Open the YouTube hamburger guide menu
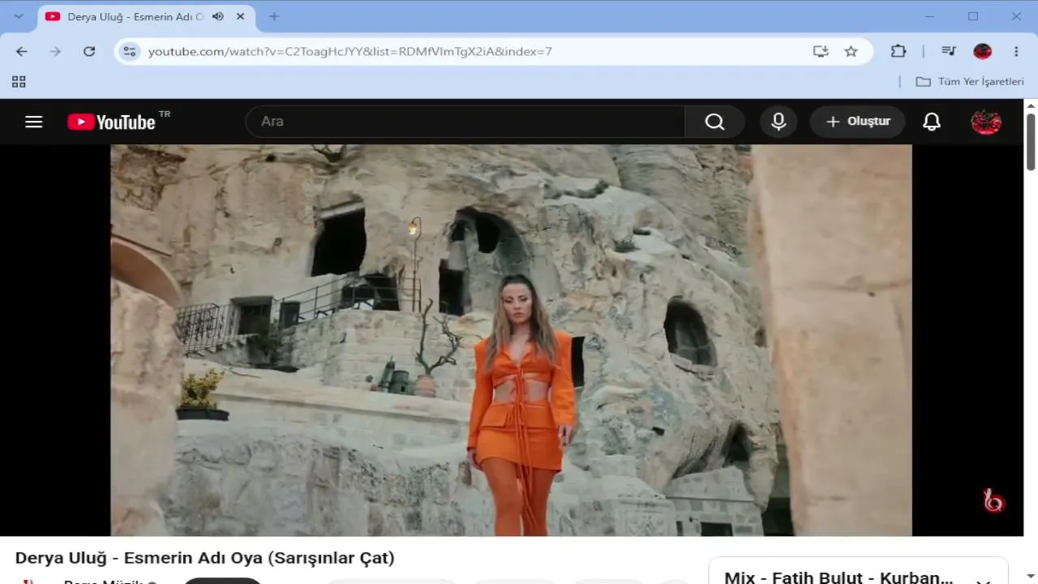 (x=33, y=122)
